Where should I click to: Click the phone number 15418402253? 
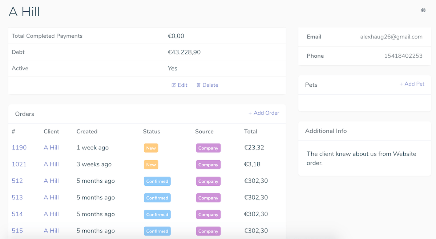(x=403, y=56)
